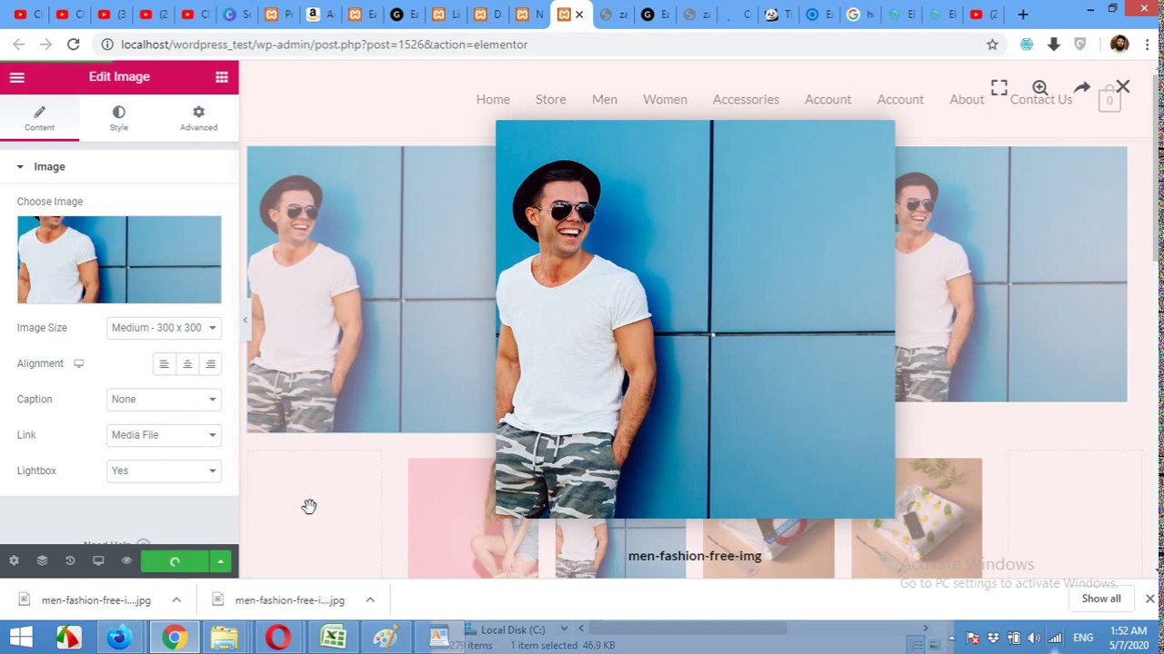Click the enlarged lightbox photo
The height and width of the screenshot is (654, 1164).
pos(695,319)
